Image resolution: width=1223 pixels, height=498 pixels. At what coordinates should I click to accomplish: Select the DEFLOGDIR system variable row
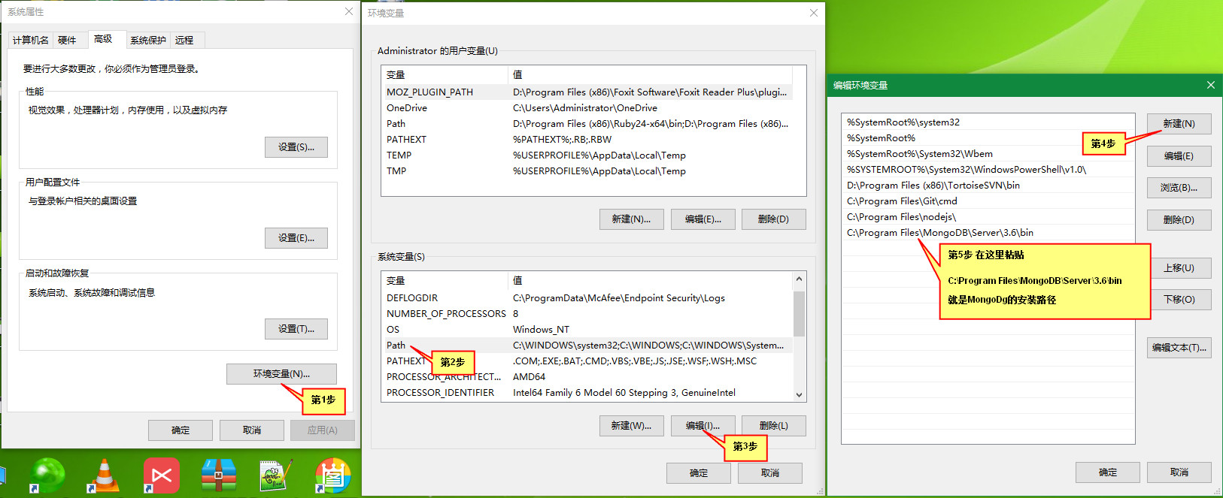[587, 298]
